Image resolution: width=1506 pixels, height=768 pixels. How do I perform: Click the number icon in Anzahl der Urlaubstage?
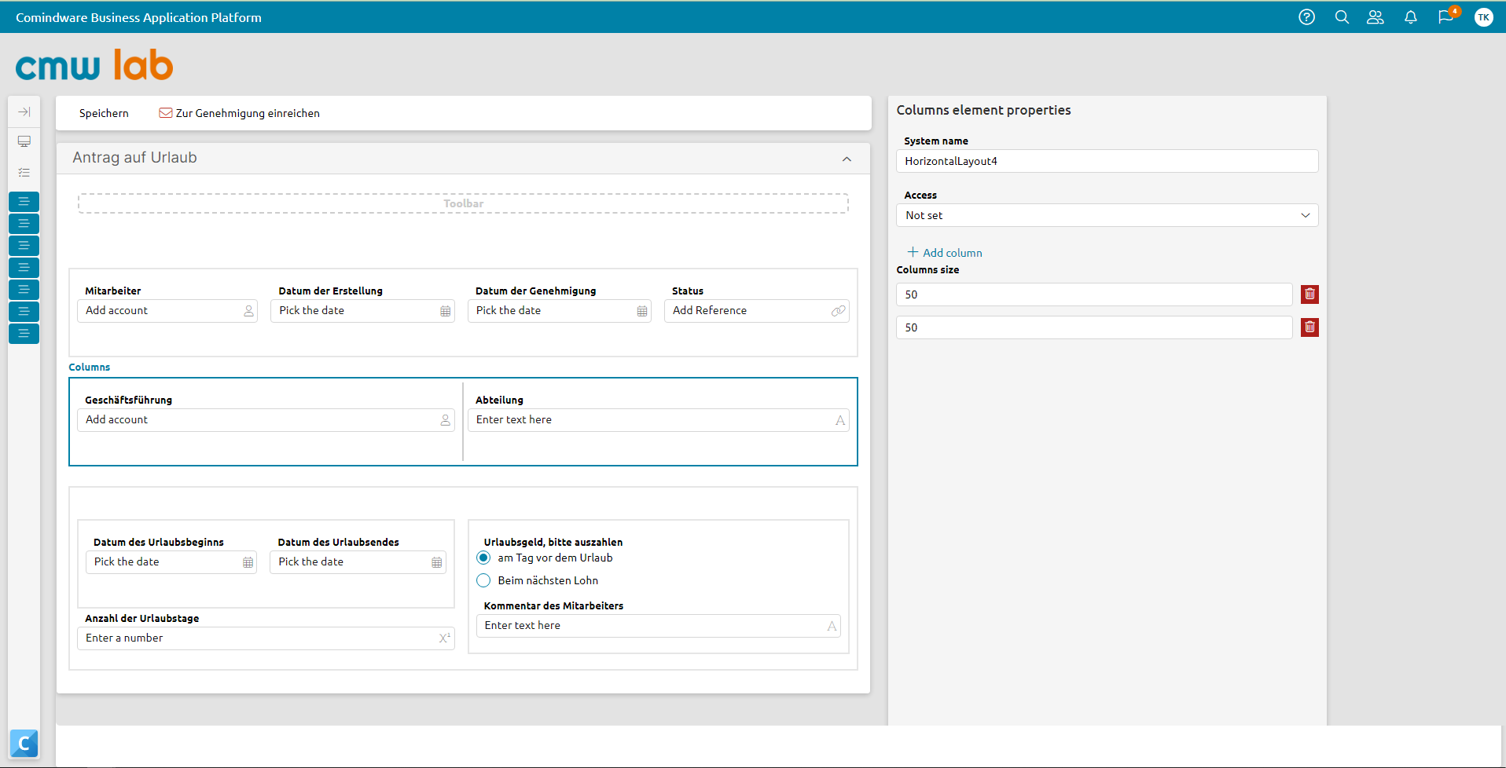pos(445,638)
